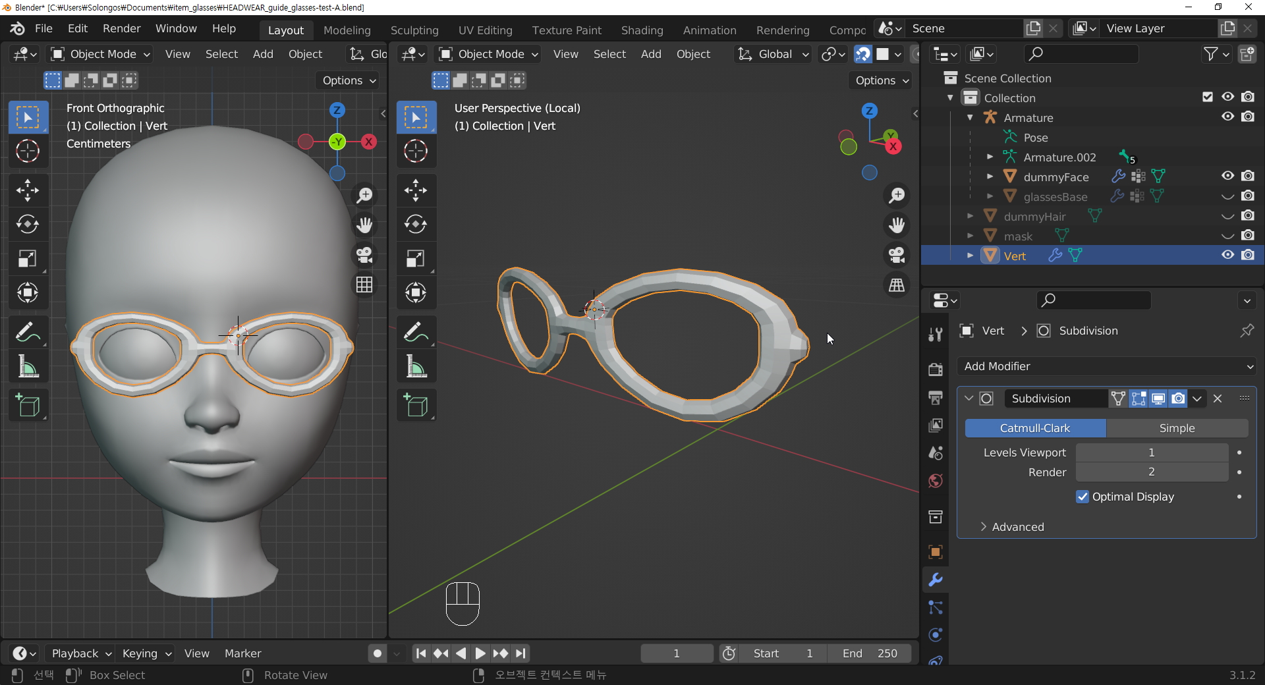1265x685 pixels.
Task: Open the World properties tab
Action: coord(936,481)
